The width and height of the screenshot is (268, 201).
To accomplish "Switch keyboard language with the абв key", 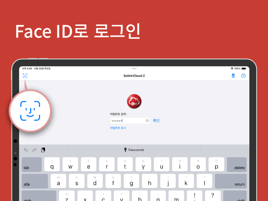I will pyautogui.click(x=35, y=181).
